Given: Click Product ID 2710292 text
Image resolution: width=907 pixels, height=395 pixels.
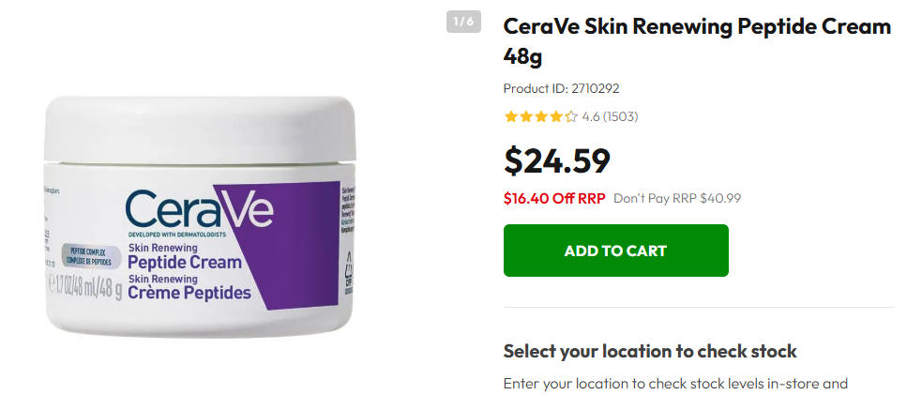Looking at the screenshot, I should pyautogui.click(x=561, y=88).
